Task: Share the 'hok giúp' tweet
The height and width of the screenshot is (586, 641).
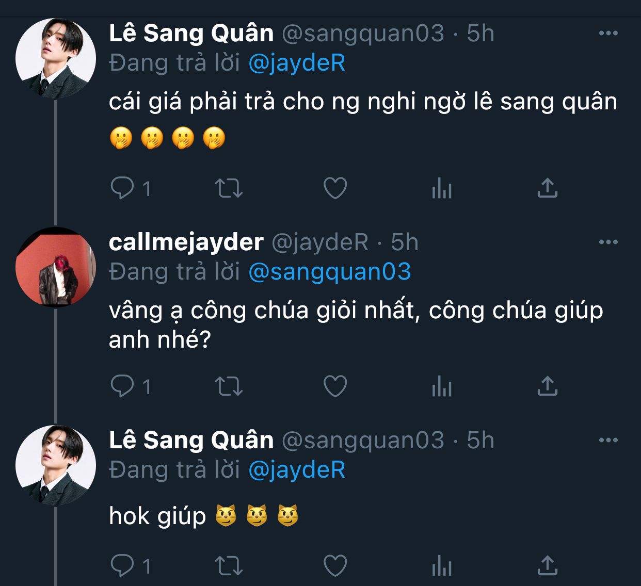Action: click(548, 566)
